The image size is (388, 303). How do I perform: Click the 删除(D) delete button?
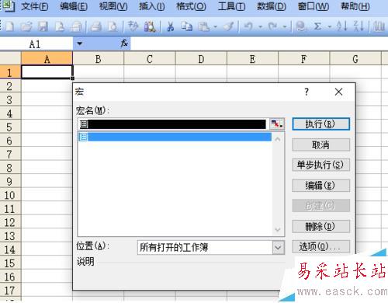pos(320,227)
